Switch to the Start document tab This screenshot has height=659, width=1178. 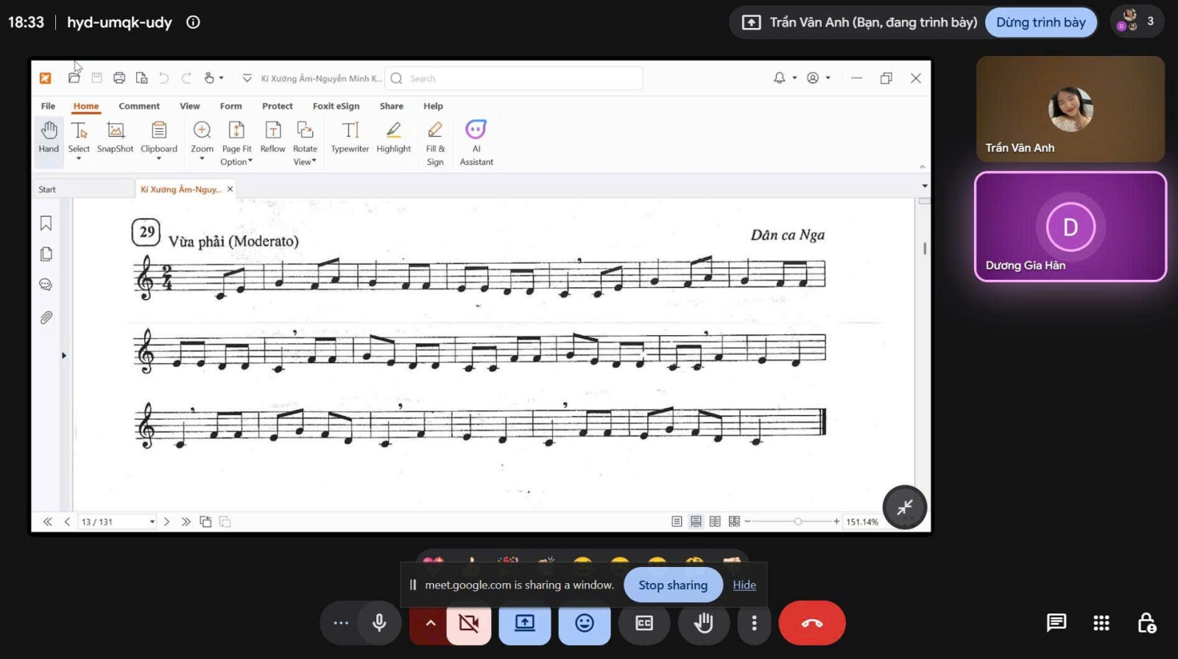pyautogui.click(x=83, y=189)
